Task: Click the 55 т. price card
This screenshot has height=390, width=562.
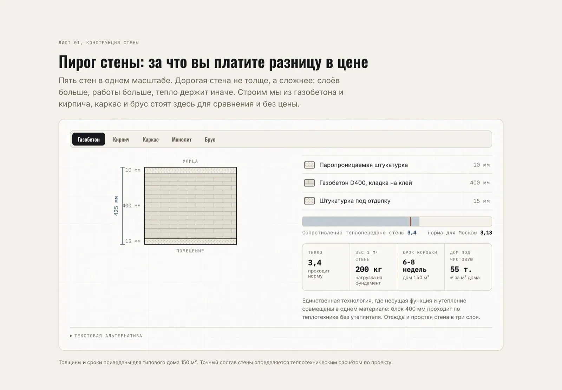Action: 468,267
